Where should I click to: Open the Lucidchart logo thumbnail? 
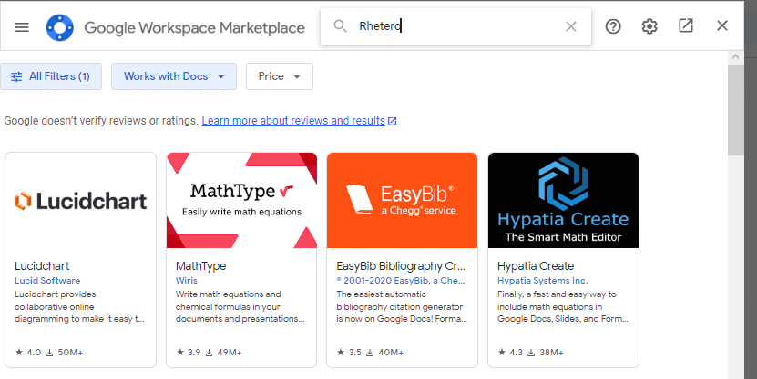pos(81,200)
